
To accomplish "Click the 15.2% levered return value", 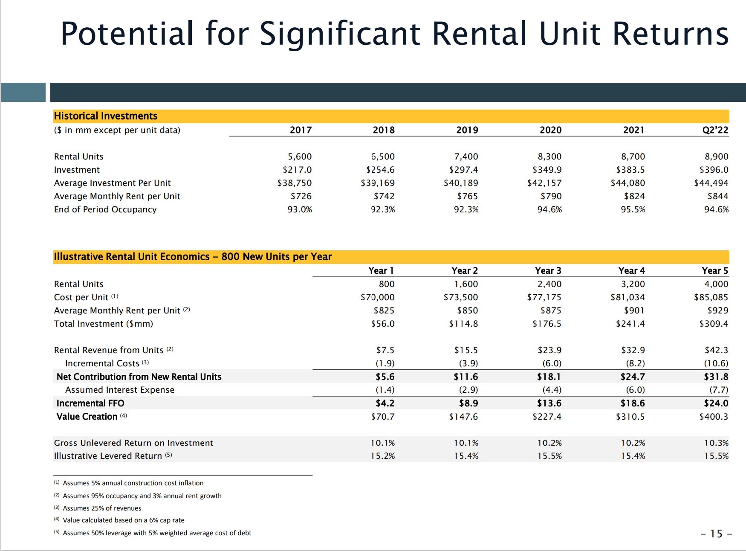I will pyautogui.click(x=383, y=456).
